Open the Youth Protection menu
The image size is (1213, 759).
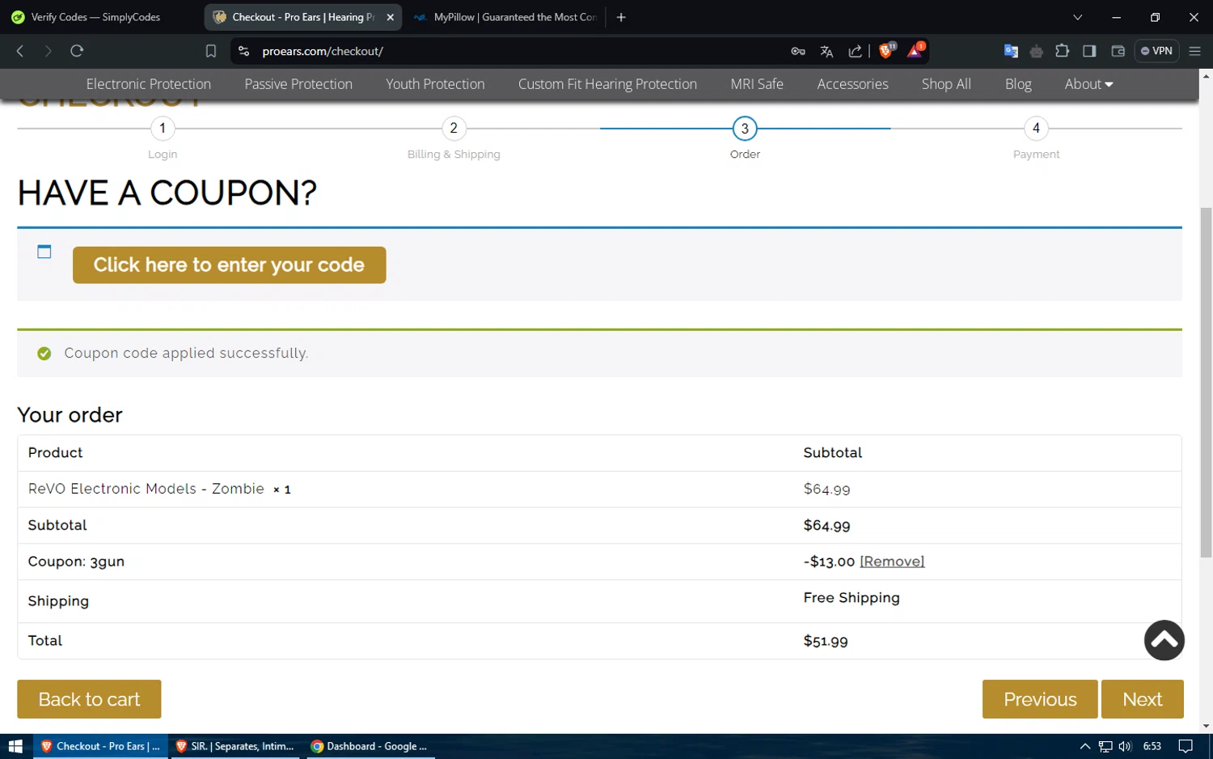435,84
